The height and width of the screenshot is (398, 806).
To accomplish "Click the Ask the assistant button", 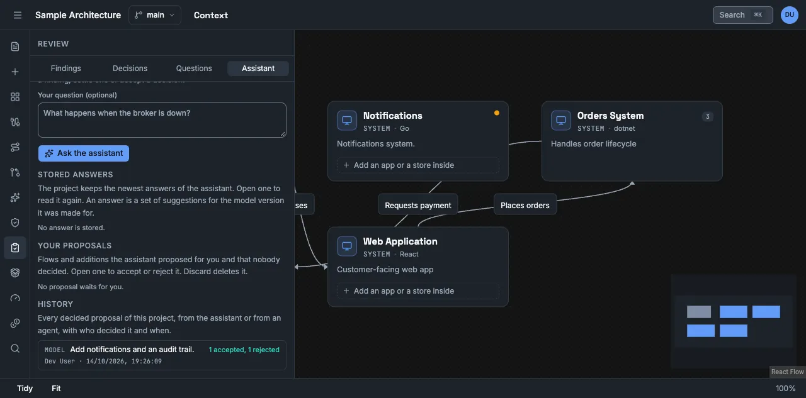I will 84,153.
